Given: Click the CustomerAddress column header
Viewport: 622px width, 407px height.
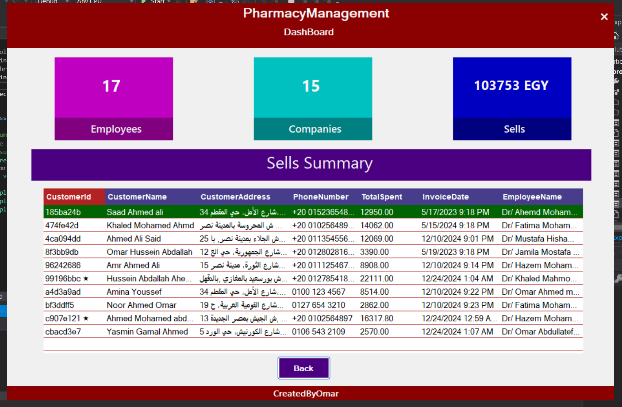Looking at the screenshot, I should click(x=235, y=197).
